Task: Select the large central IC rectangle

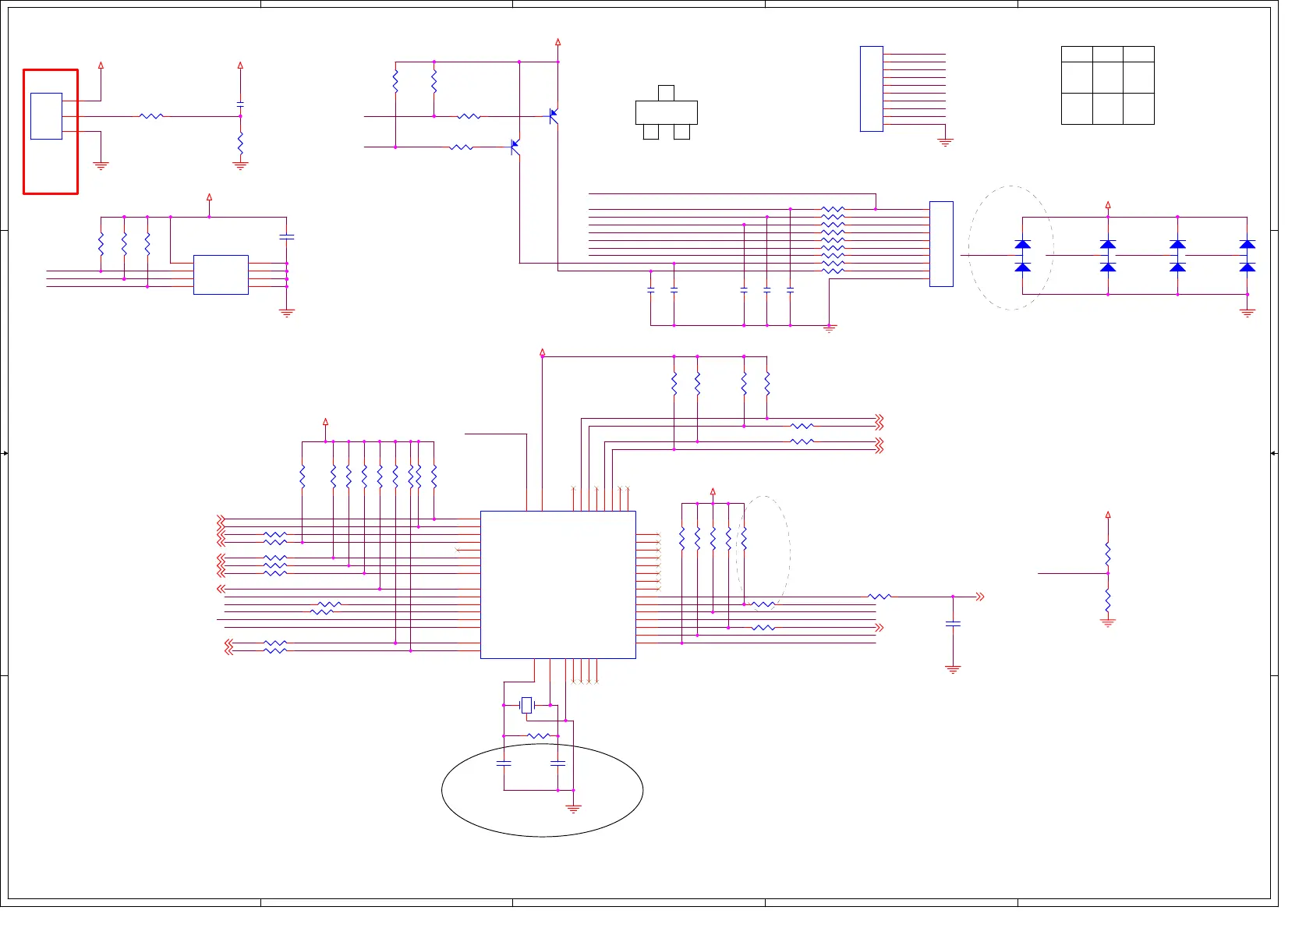Action: 558,585
